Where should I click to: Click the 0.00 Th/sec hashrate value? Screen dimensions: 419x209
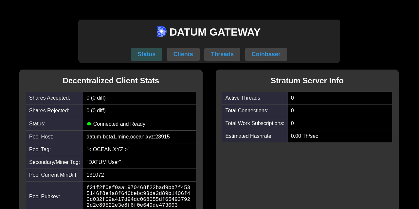[304, 136]
